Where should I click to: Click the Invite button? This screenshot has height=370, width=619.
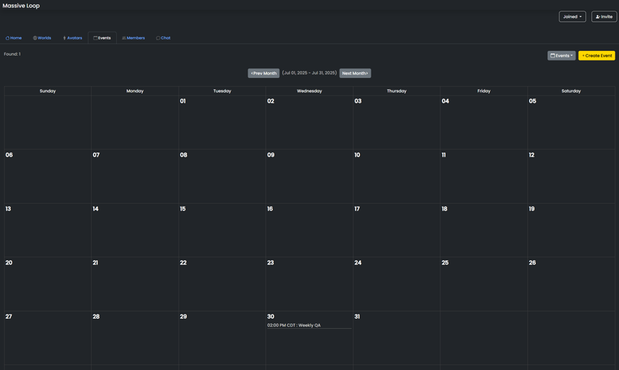click(604, 17)
